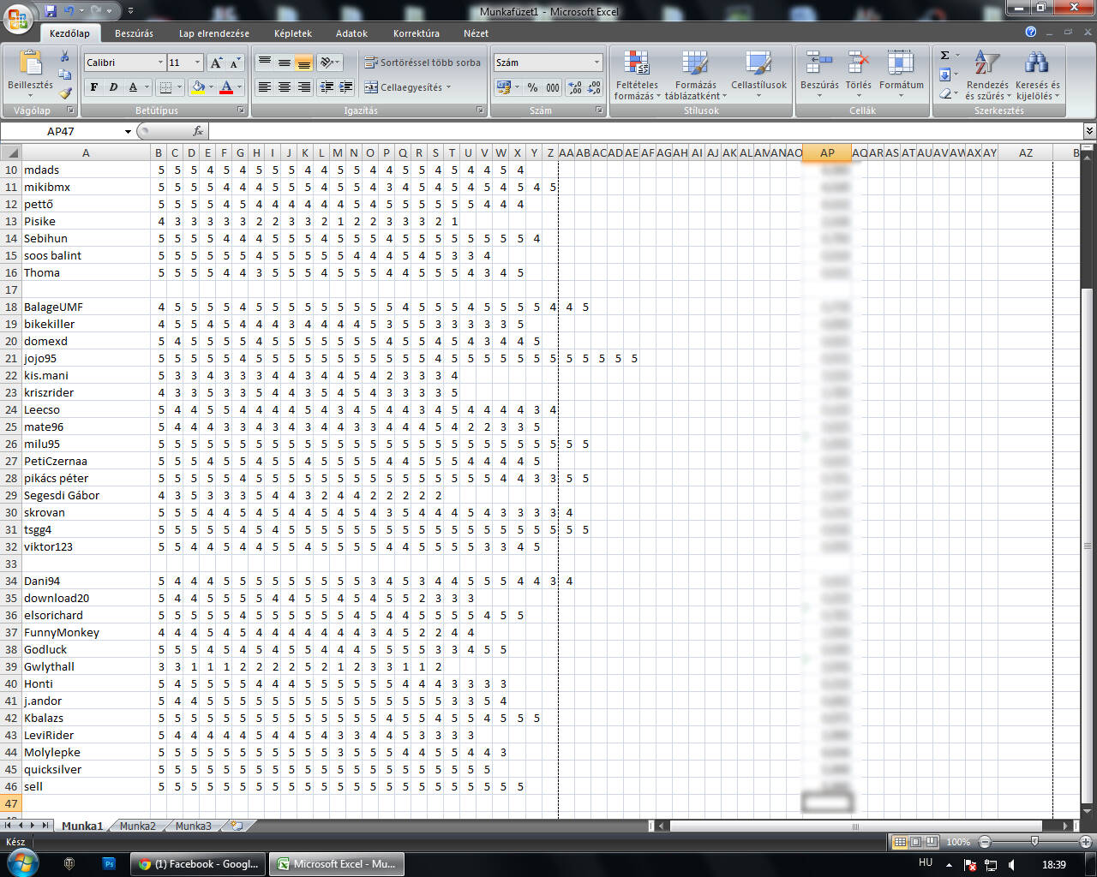
Task: Toggle italic formatting with D button
Action: 112,87
